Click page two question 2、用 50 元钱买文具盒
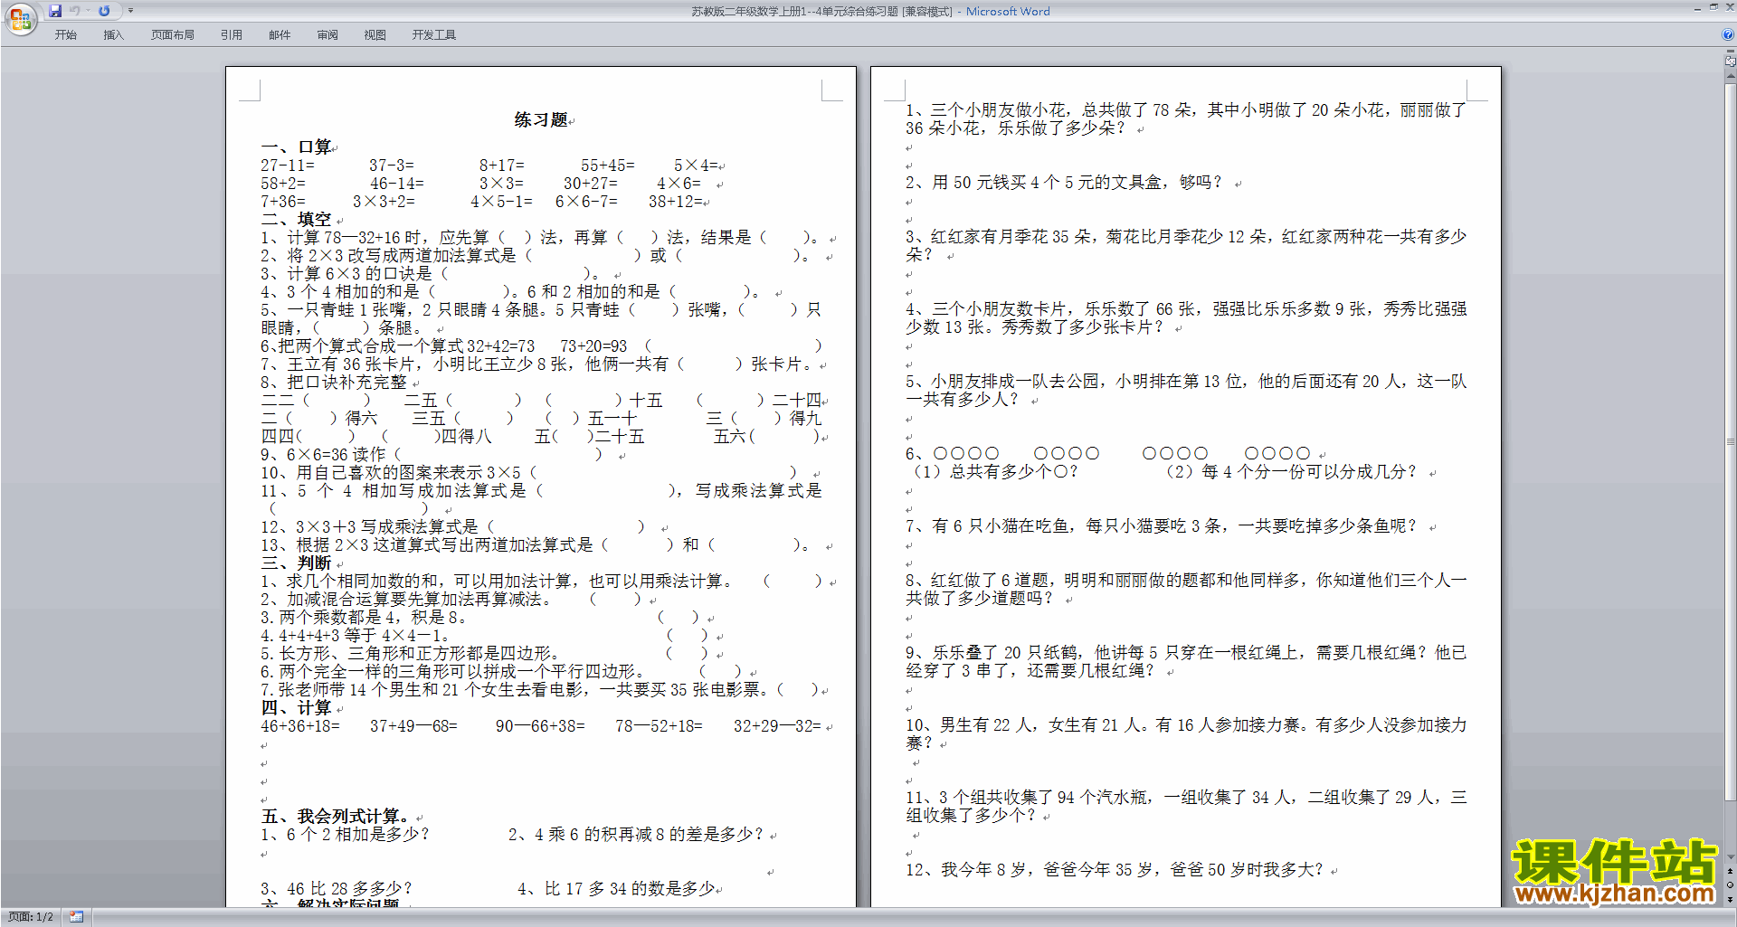Screen dimensions: 1737x927 1065,183
